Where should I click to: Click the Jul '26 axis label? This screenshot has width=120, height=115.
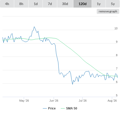point(83,101)
